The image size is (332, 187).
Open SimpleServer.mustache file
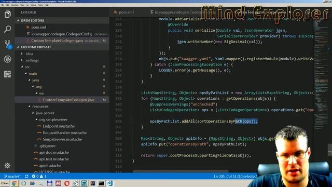[62, 139]
